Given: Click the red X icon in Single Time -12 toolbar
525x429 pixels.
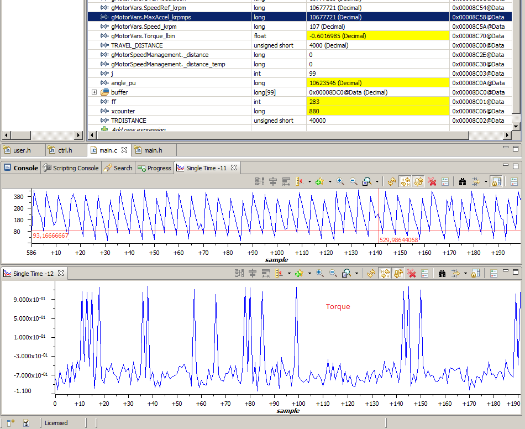Looking at the screenshot, I should point(412,273).
